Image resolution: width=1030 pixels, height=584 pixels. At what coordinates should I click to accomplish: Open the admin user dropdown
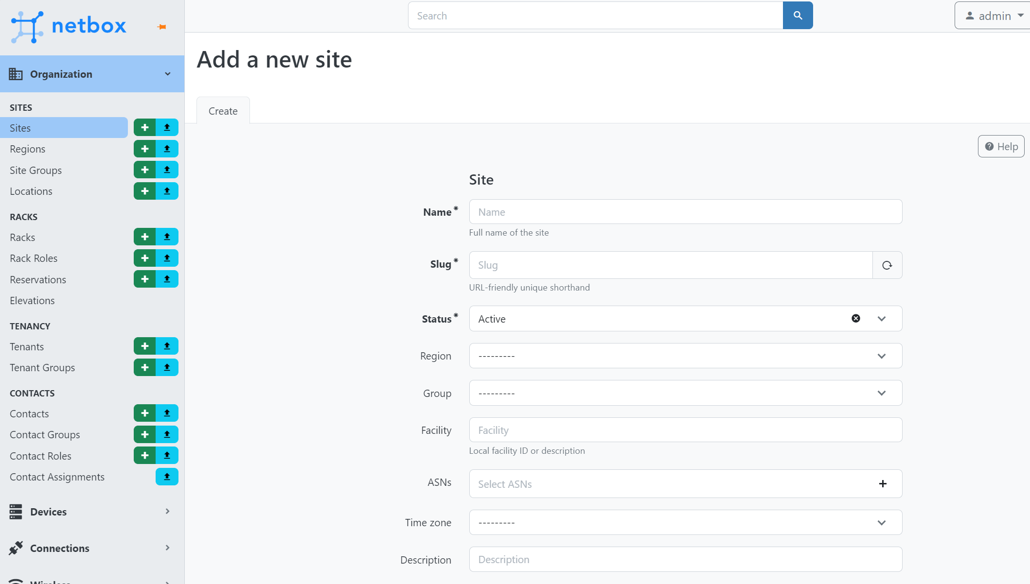[x=993, y=16]
